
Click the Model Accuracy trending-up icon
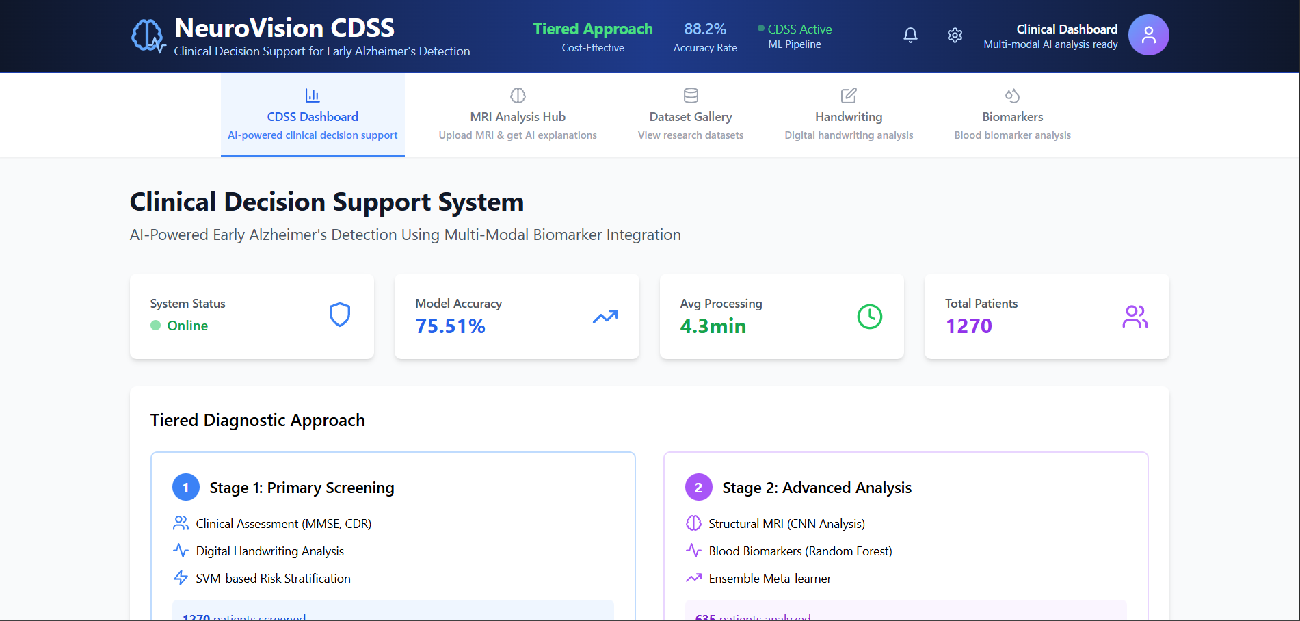click(x=605, y=316)
